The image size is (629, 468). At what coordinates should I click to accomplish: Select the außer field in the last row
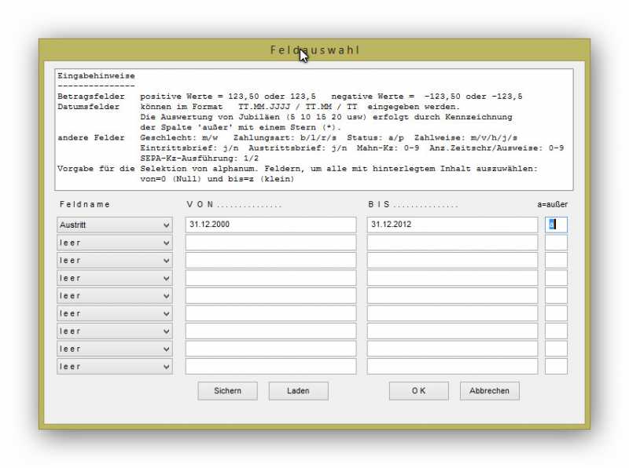pyautogui.click(x=556, y=366)
